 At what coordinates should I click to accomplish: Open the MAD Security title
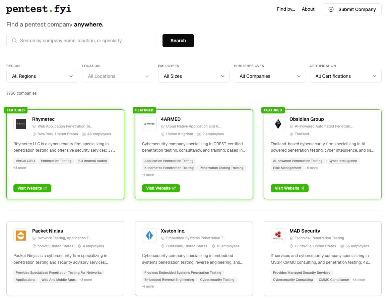[x=305, y=231]
